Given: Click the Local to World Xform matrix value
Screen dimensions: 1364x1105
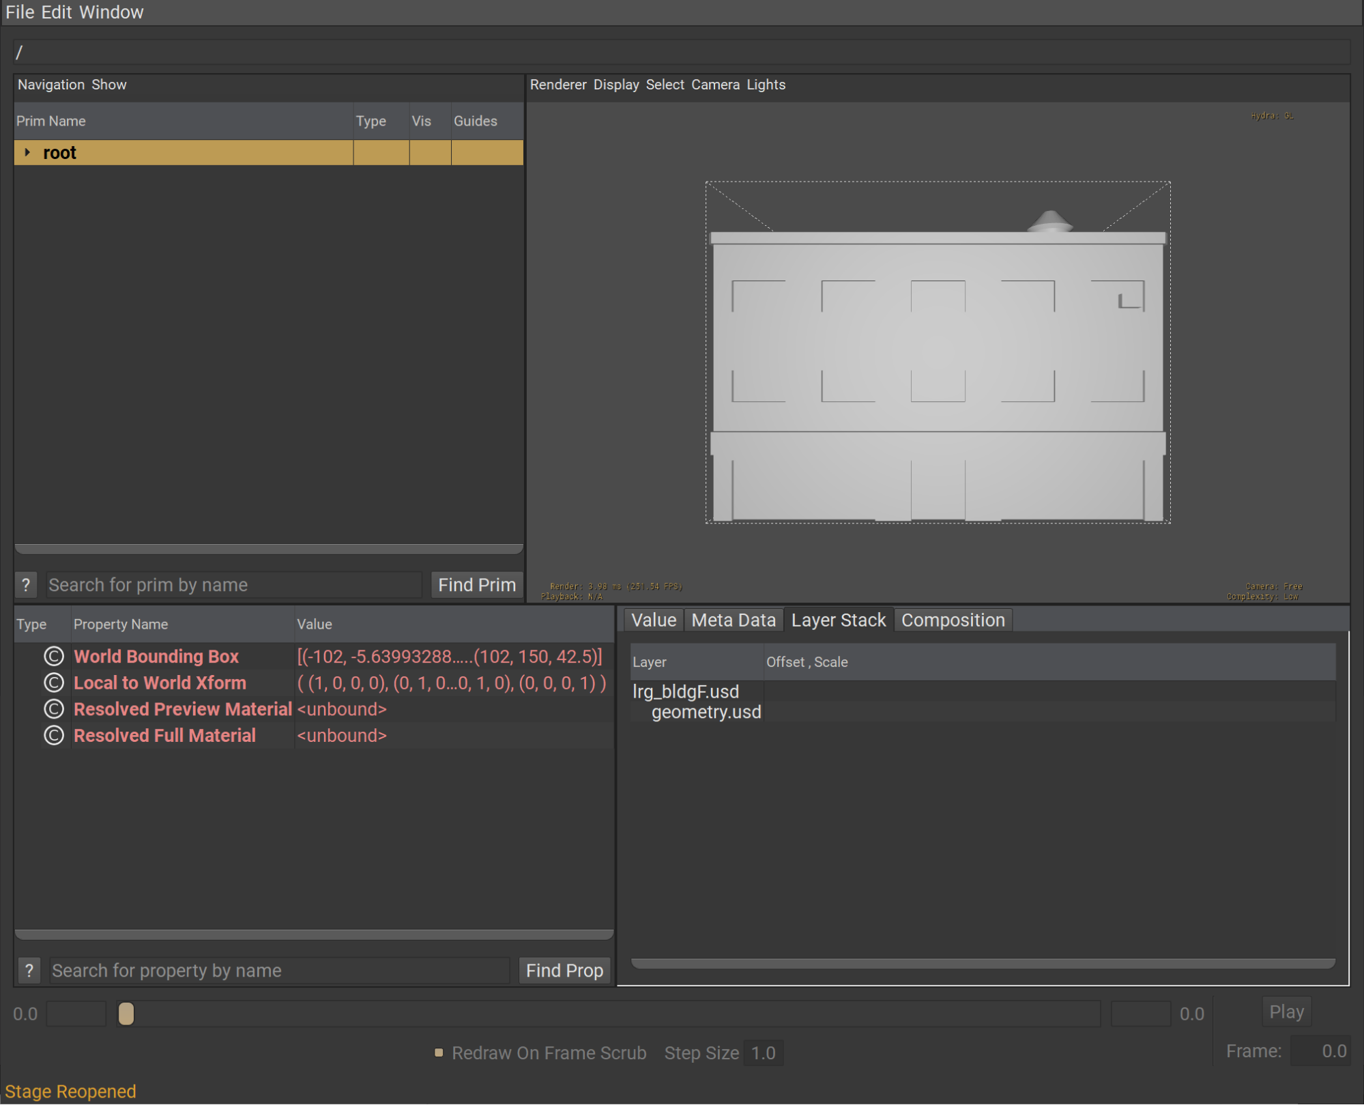Looking at the screenshot, I should 452,683.
